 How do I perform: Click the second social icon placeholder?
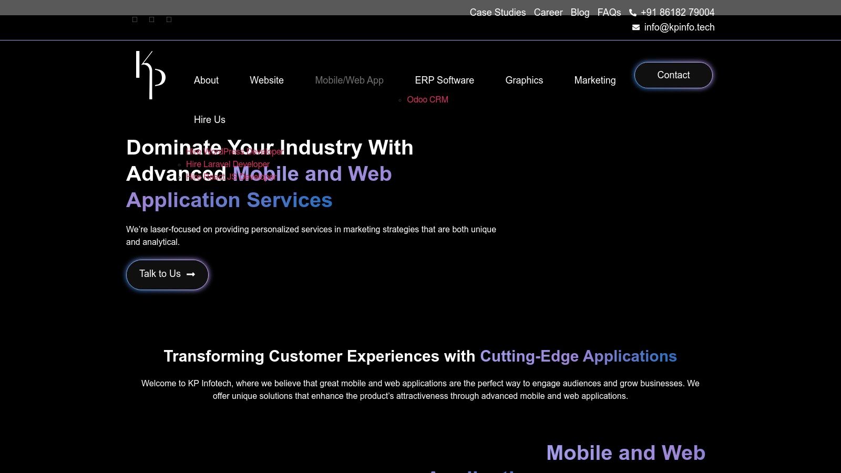(x=152, y=19)
